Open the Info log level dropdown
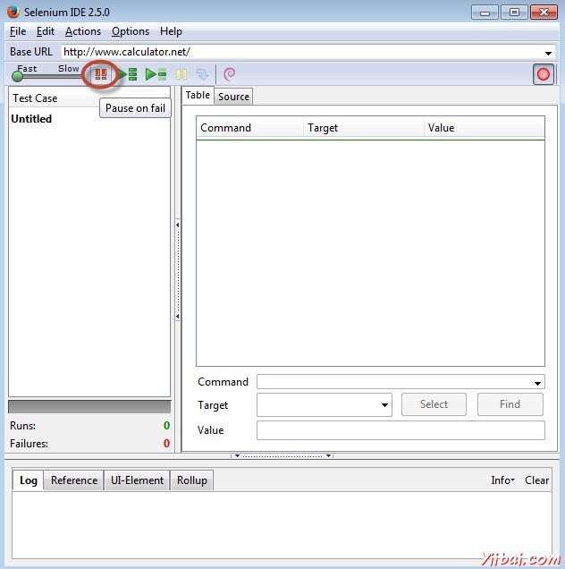 click(x=502, y=480)
